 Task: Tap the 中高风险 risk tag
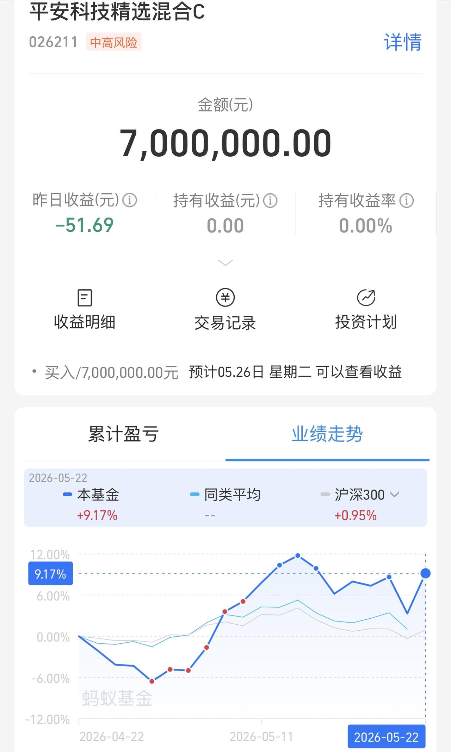coord(113,42)
